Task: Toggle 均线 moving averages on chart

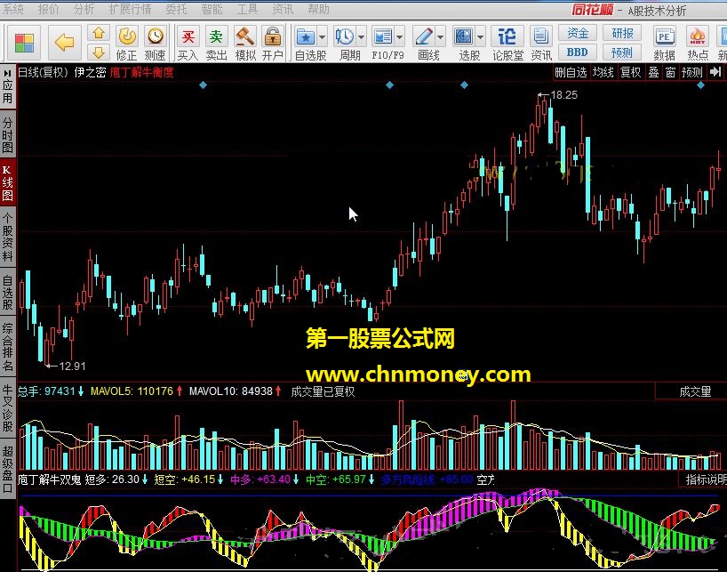Action: click(x=603, y=72)
